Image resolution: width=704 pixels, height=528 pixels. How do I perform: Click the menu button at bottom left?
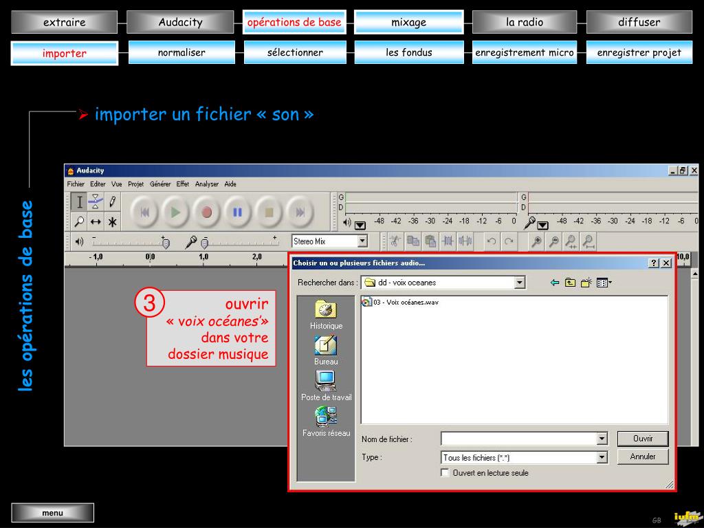52,513
